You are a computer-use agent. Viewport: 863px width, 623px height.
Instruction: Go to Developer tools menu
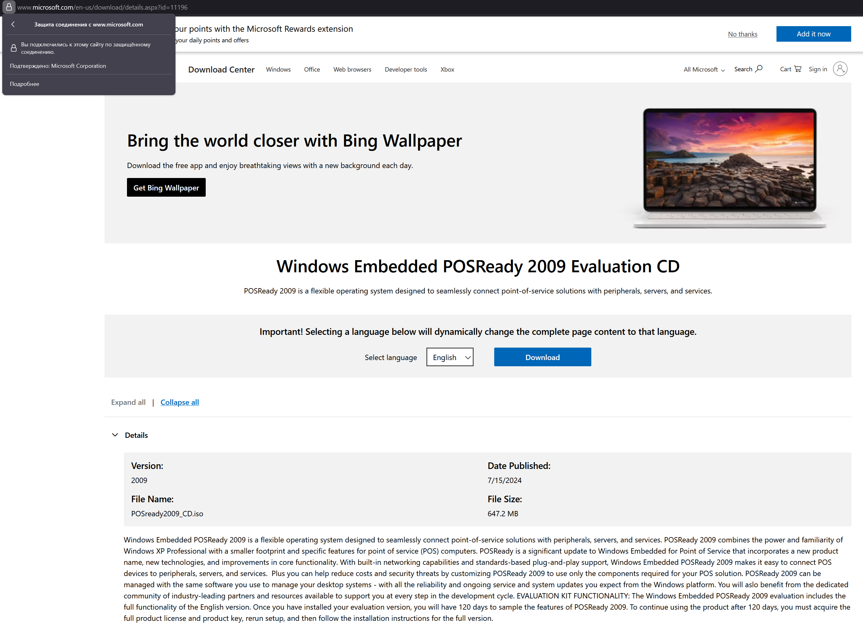pos(406,69)
